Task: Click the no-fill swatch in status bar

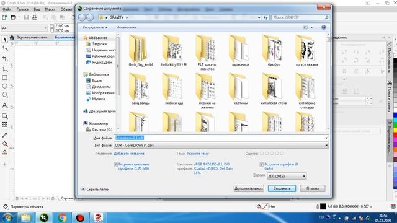Action: click(x=265, y=206)
